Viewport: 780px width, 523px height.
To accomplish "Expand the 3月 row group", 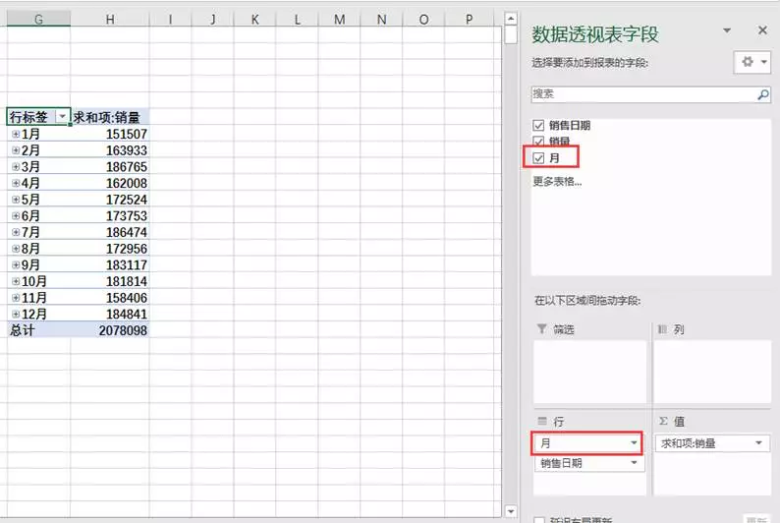I will (x=16, y=167).
